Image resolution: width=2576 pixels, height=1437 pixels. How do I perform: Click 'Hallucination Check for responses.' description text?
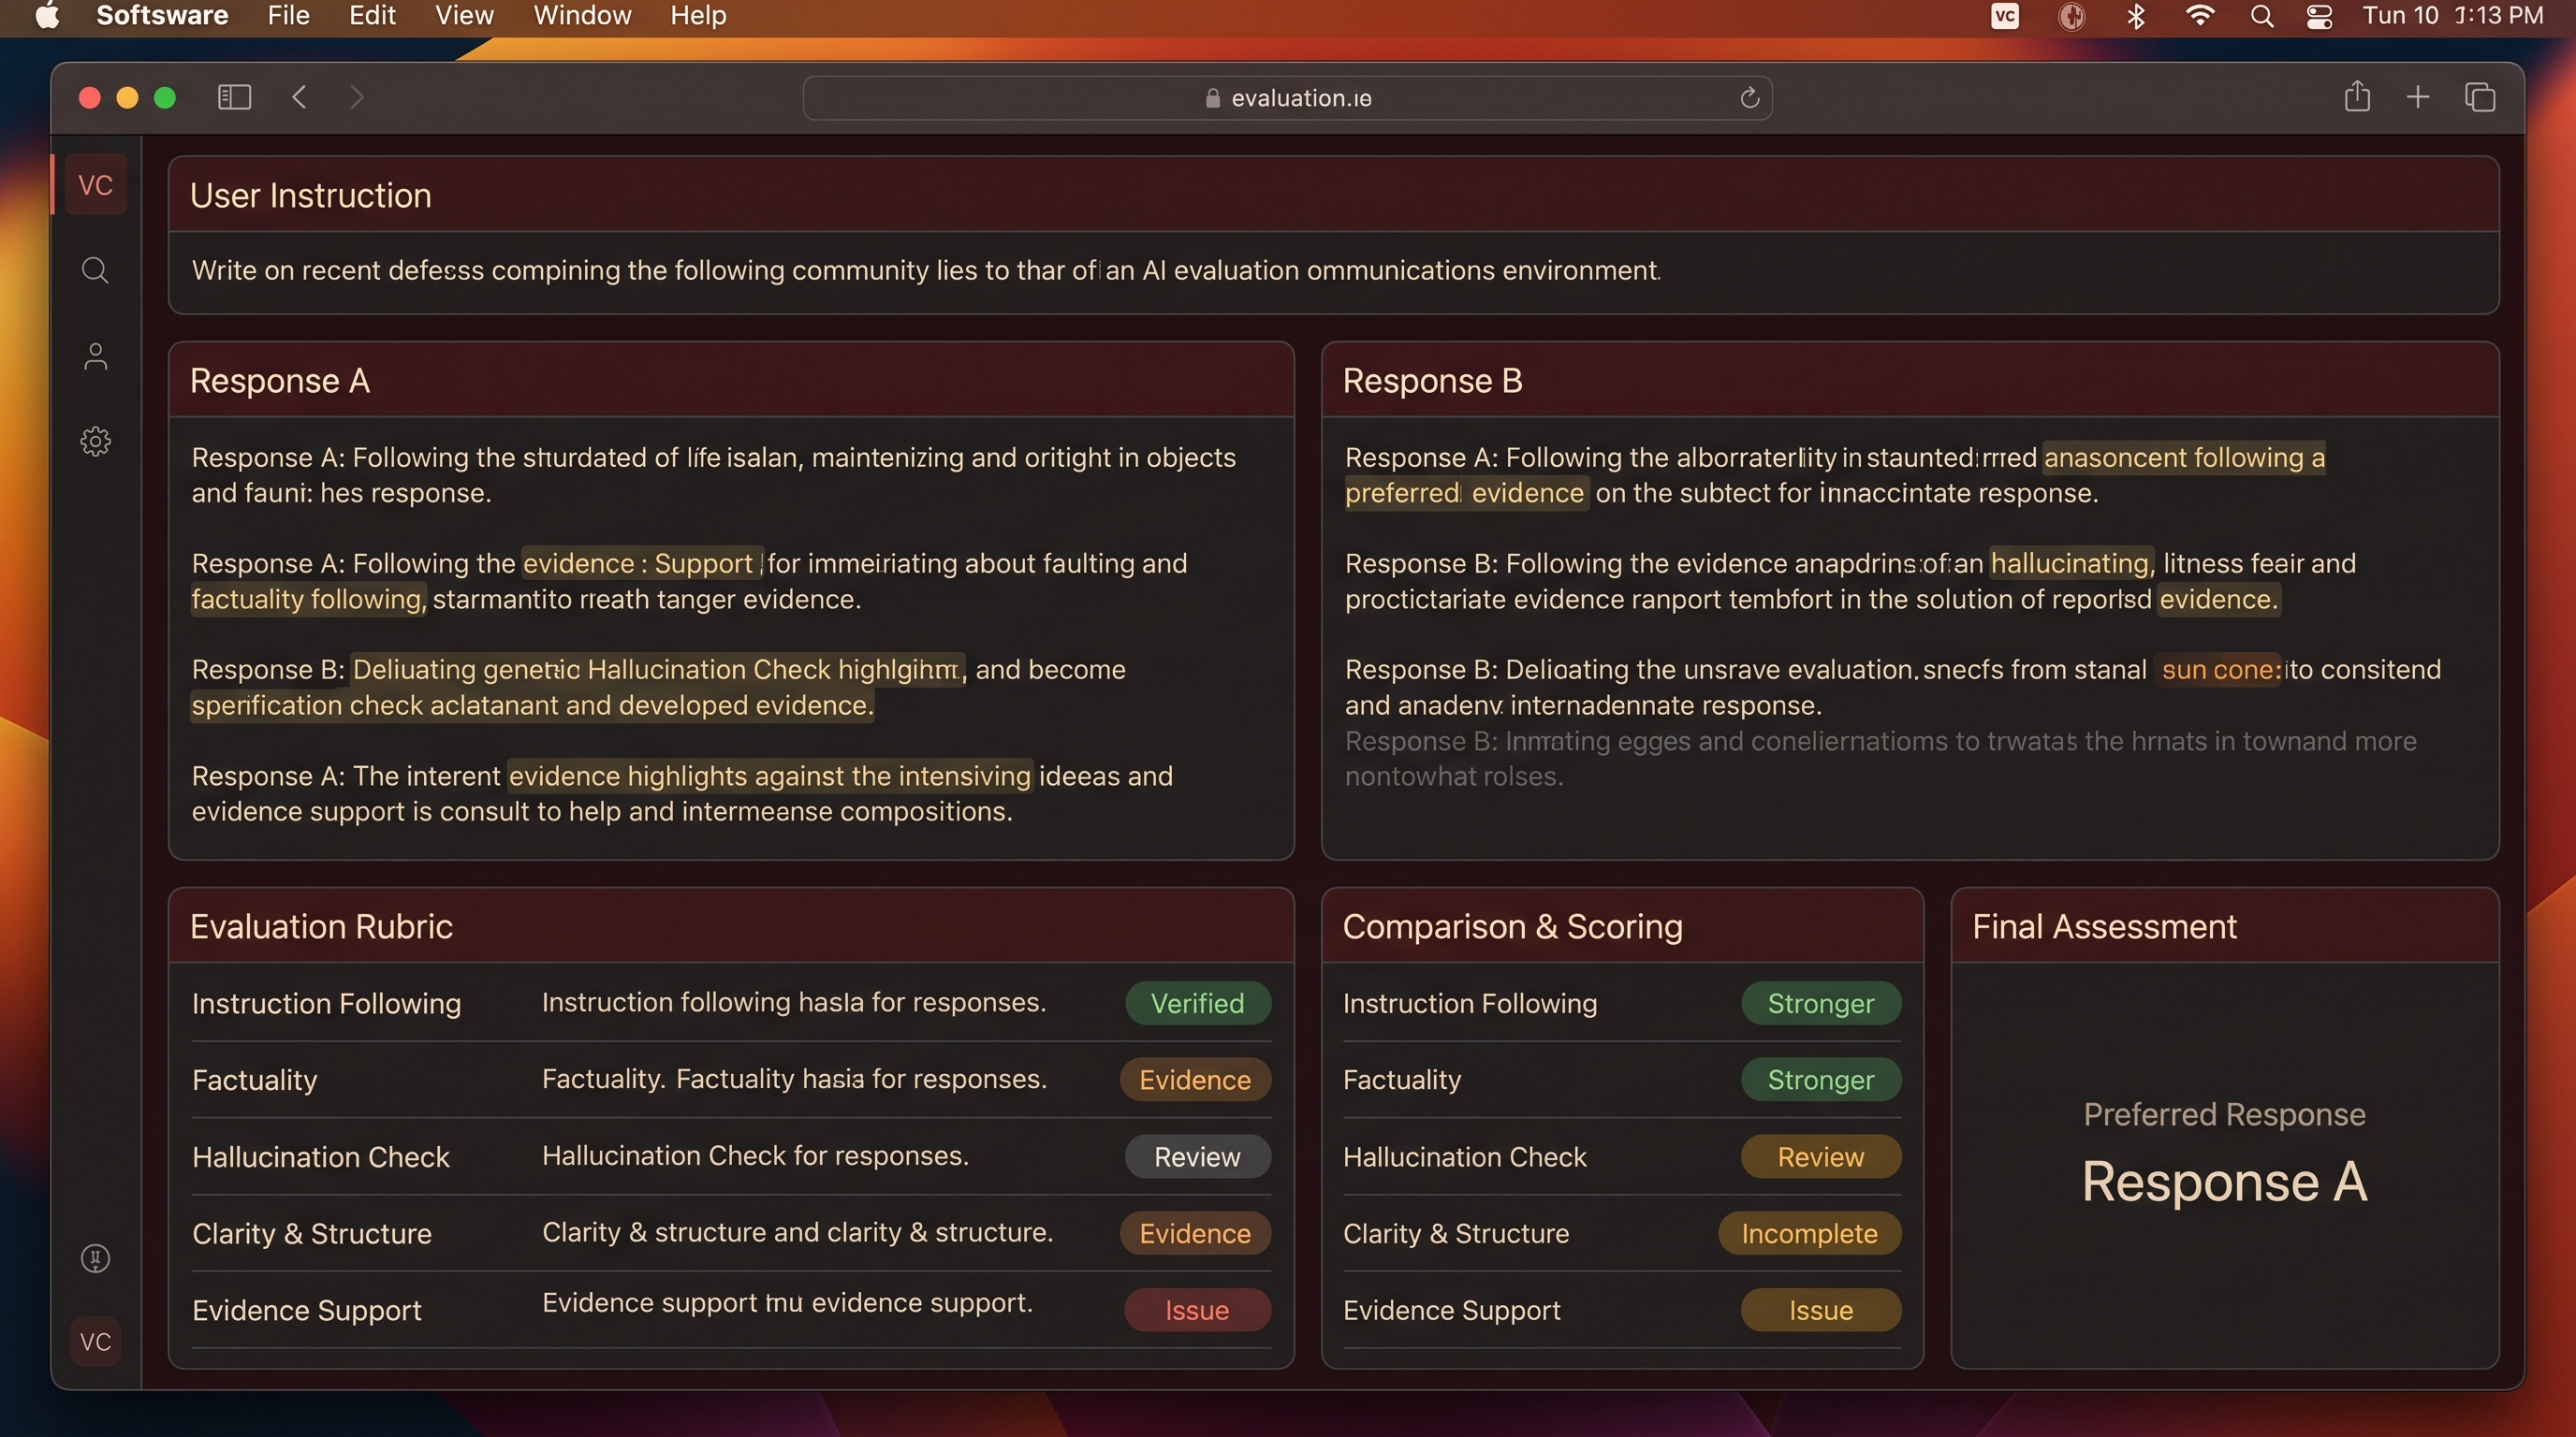click(x=755, y=1156)
